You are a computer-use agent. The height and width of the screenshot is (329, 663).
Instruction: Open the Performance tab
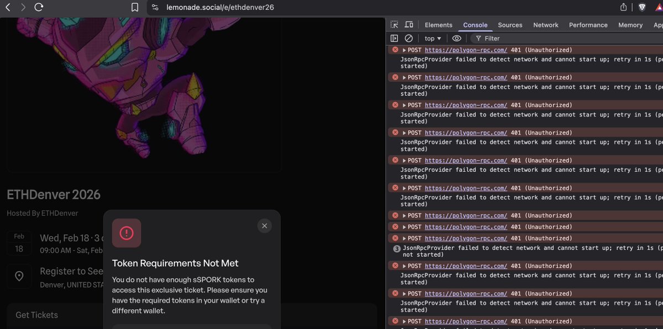(588, 25)
